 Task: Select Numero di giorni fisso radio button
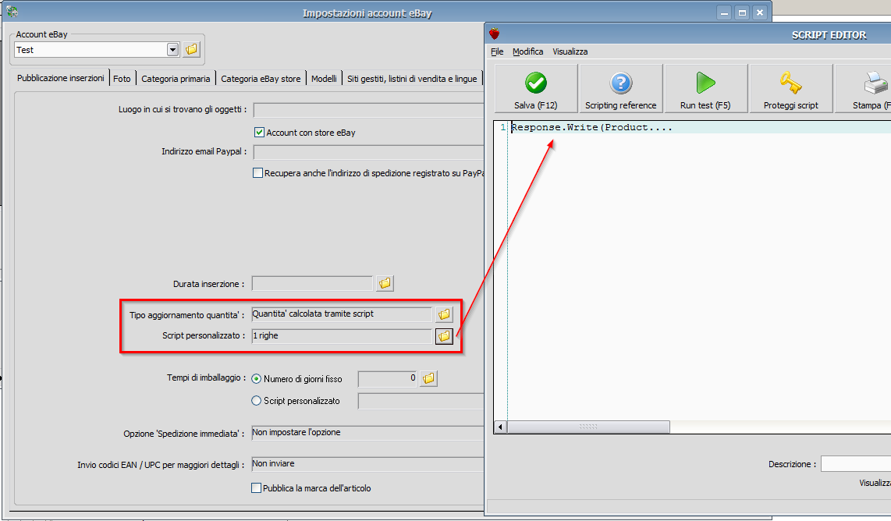(256, 379)
